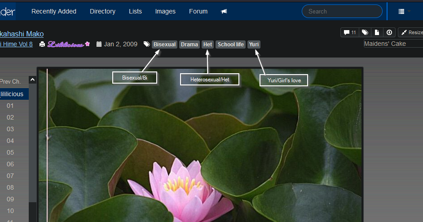Click the School life tag

230,44
